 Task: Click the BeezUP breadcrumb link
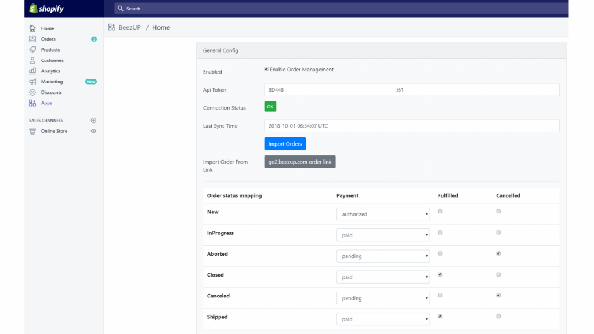point(129,27)
